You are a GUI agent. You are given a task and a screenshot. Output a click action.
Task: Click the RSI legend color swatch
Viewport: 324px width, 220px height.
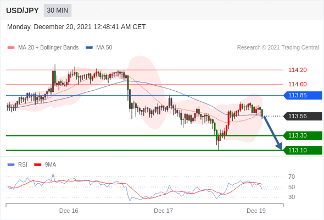11,165
